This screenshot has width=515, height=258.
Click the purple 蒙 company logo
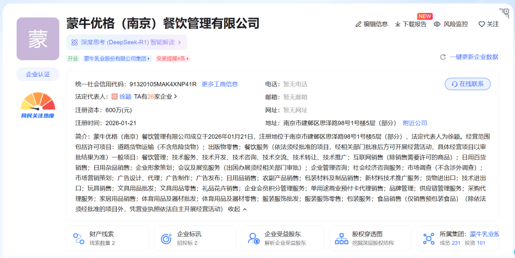(x=38, y=39)
